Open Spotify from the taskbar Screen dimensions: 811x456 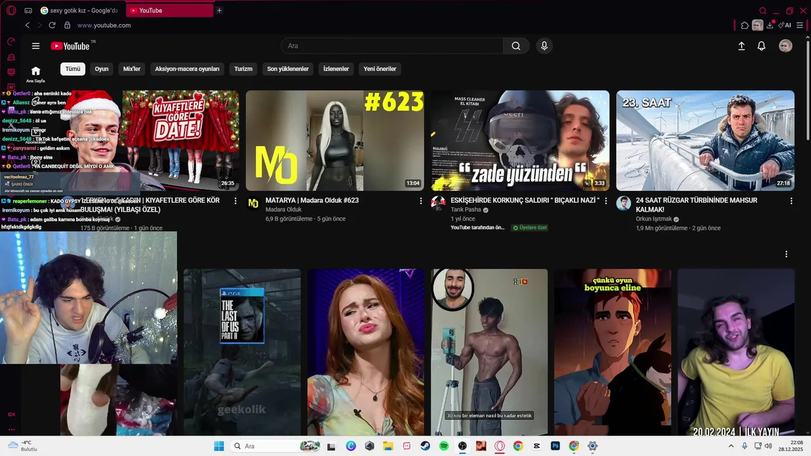coord(444,446)
